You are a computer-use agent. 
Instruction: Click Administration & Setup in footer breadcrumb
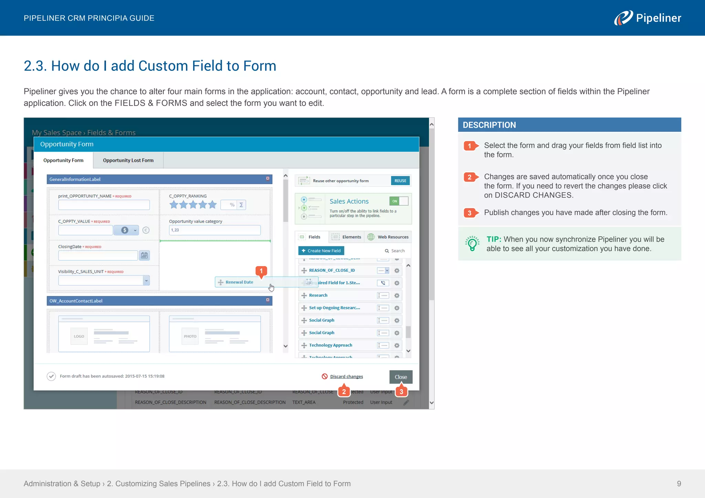pyautogui.click(x=62, y=484)
